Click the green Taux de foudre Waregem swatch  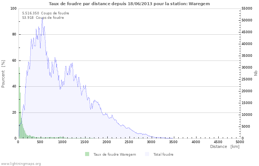click(87, 154)
